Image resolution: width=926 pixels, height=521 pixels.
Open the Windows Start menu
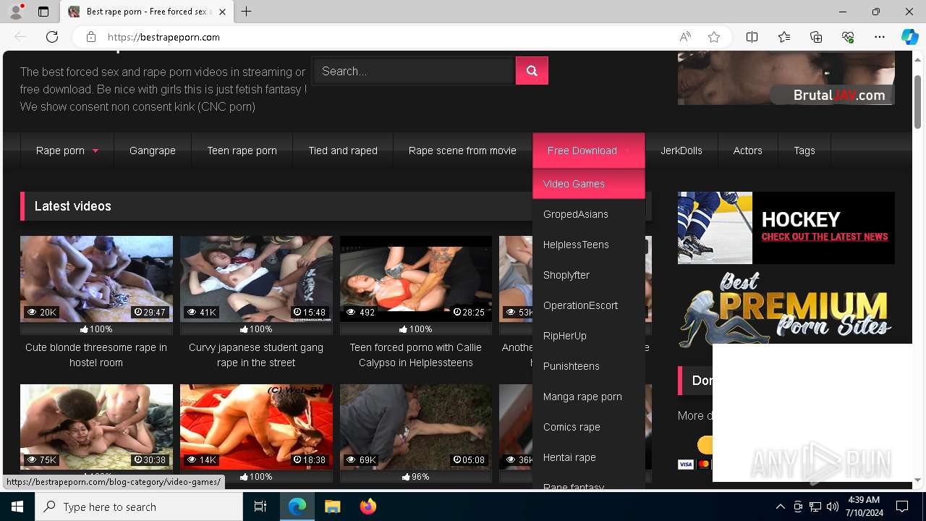click(17, 507)
